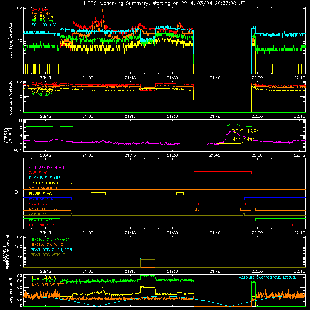Select the DECIMATION_ENERGY legend label
Screen dimensions: 310x310
[x=50, y=239]
